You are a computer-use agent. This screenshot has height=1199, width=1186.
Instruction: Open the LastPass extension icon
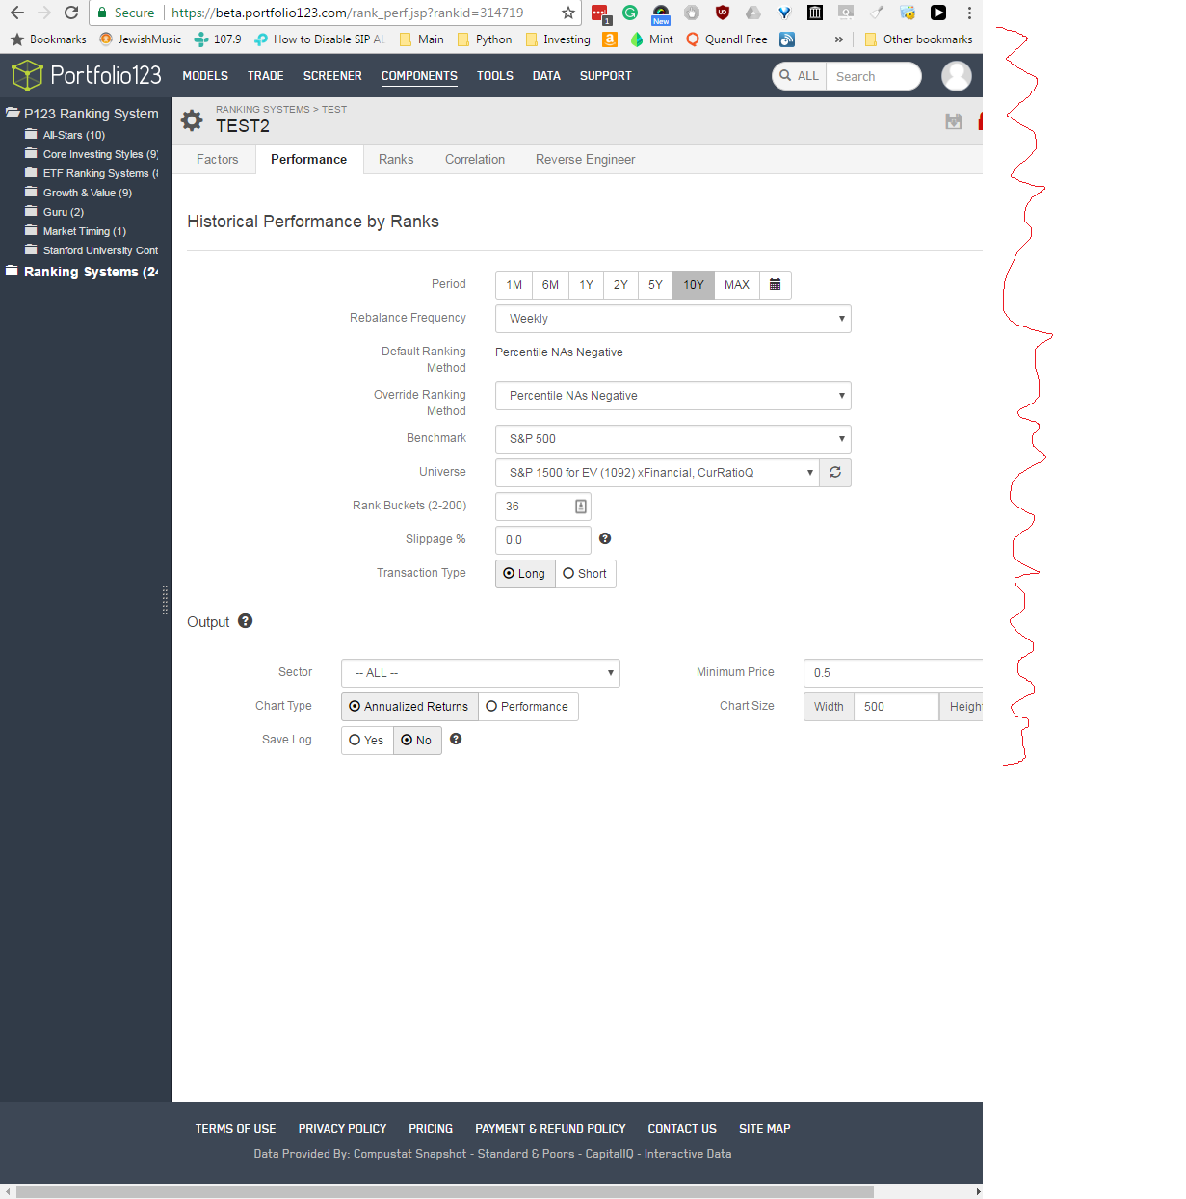coord(599,13)
